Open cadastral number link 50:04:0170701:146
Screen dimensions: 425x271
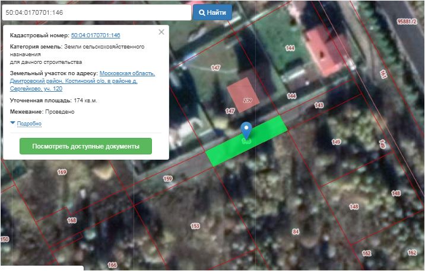[96, 36]
